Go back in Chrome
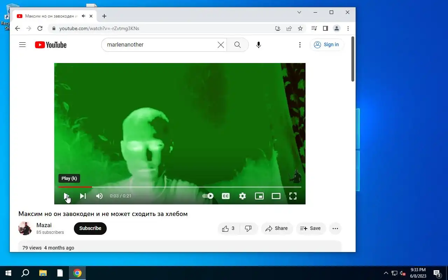 pos(17,28)
